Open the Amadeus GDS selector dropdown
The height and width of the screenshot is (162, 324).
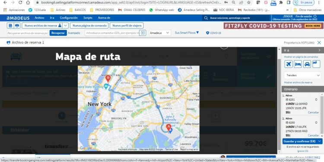point(159,33)
